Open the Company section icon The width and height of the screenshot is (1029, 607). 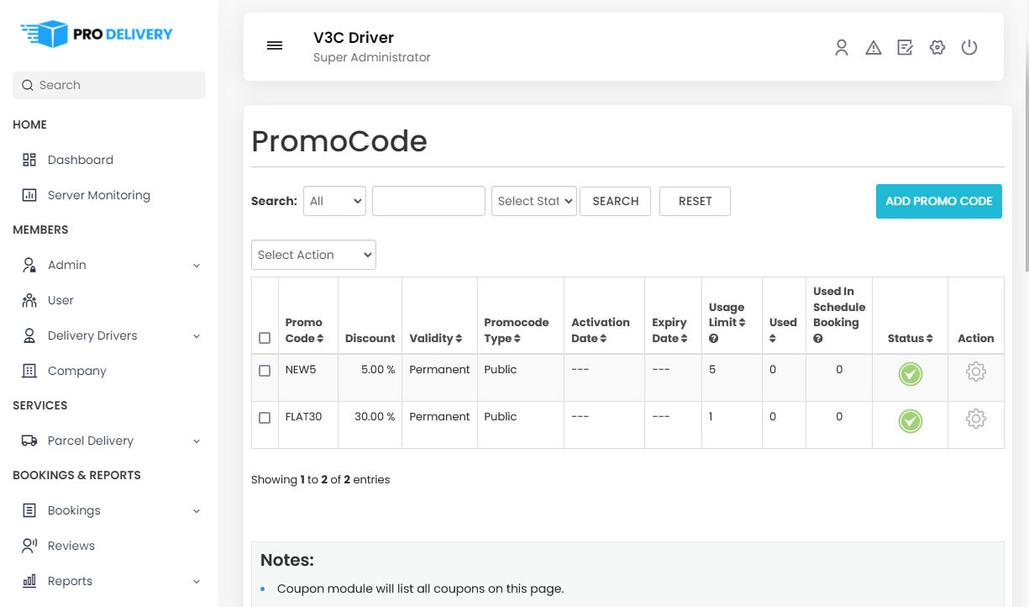point(30,370)
